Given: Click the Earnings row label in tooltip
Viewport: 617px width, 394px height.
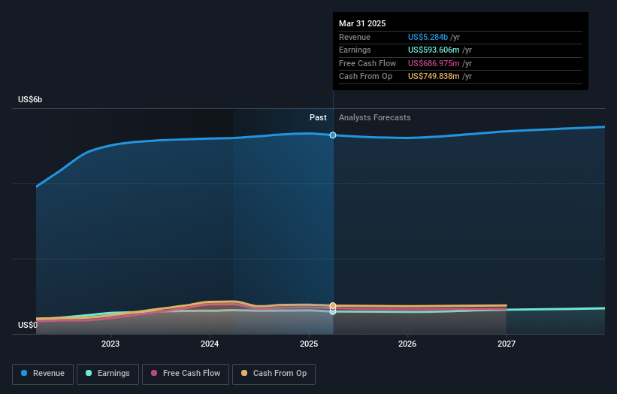Looking at the screenshot, I should click(x=355, y=50).
